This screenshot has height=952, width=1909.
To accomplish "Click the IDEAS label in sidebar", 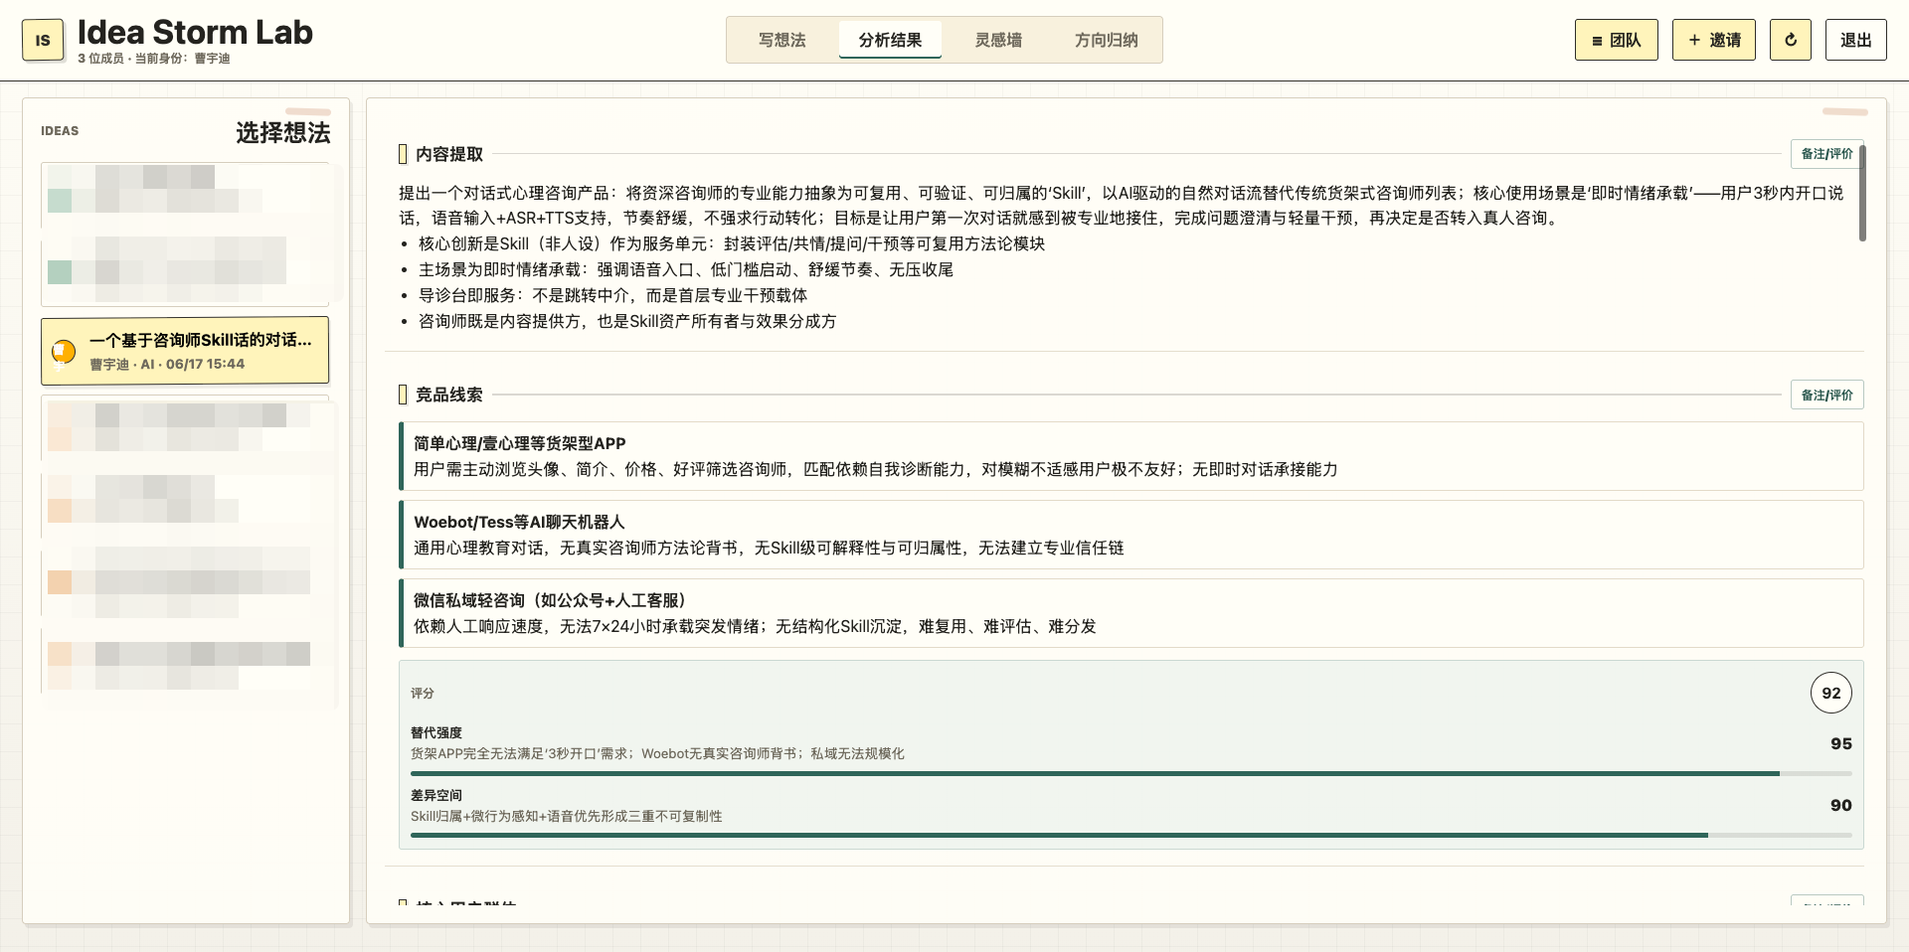I will pyautogui.click(x=60, y=131).
